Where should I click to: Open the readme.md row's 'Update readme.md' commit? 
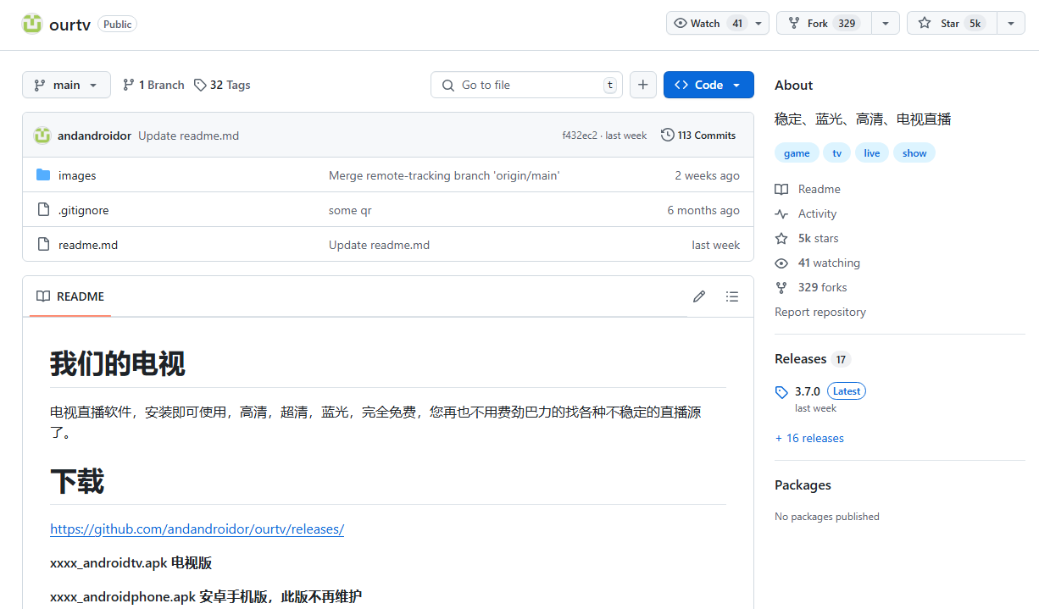tap(379, 245)
